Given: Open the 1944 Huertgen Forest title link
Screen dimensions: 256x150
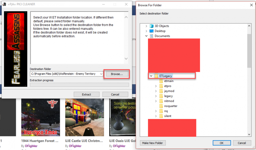Looking at the screenshot, I should 40,141.
